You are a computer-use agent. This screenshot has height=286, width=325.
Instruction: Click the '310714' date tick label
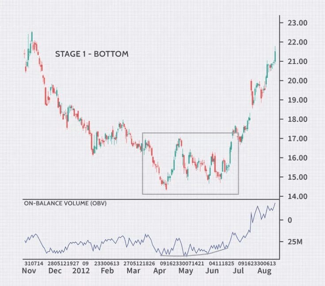point(34,263)
